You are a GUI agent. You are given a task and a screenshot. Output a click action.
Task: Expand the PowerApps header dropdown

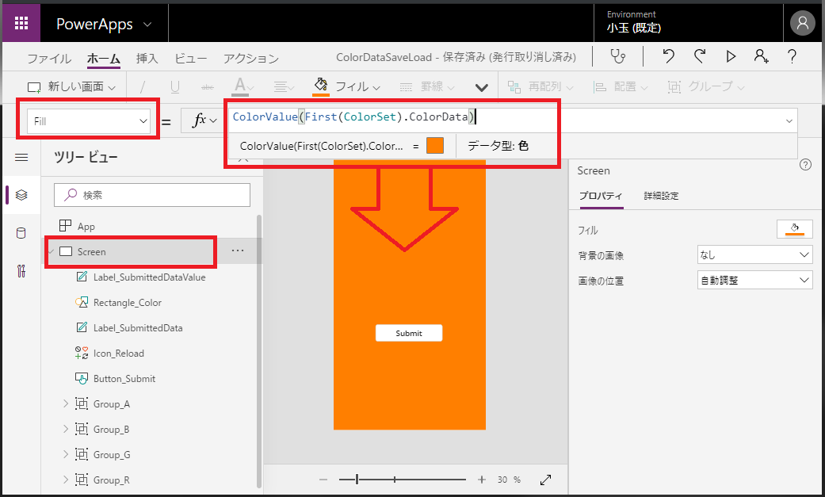148,25
